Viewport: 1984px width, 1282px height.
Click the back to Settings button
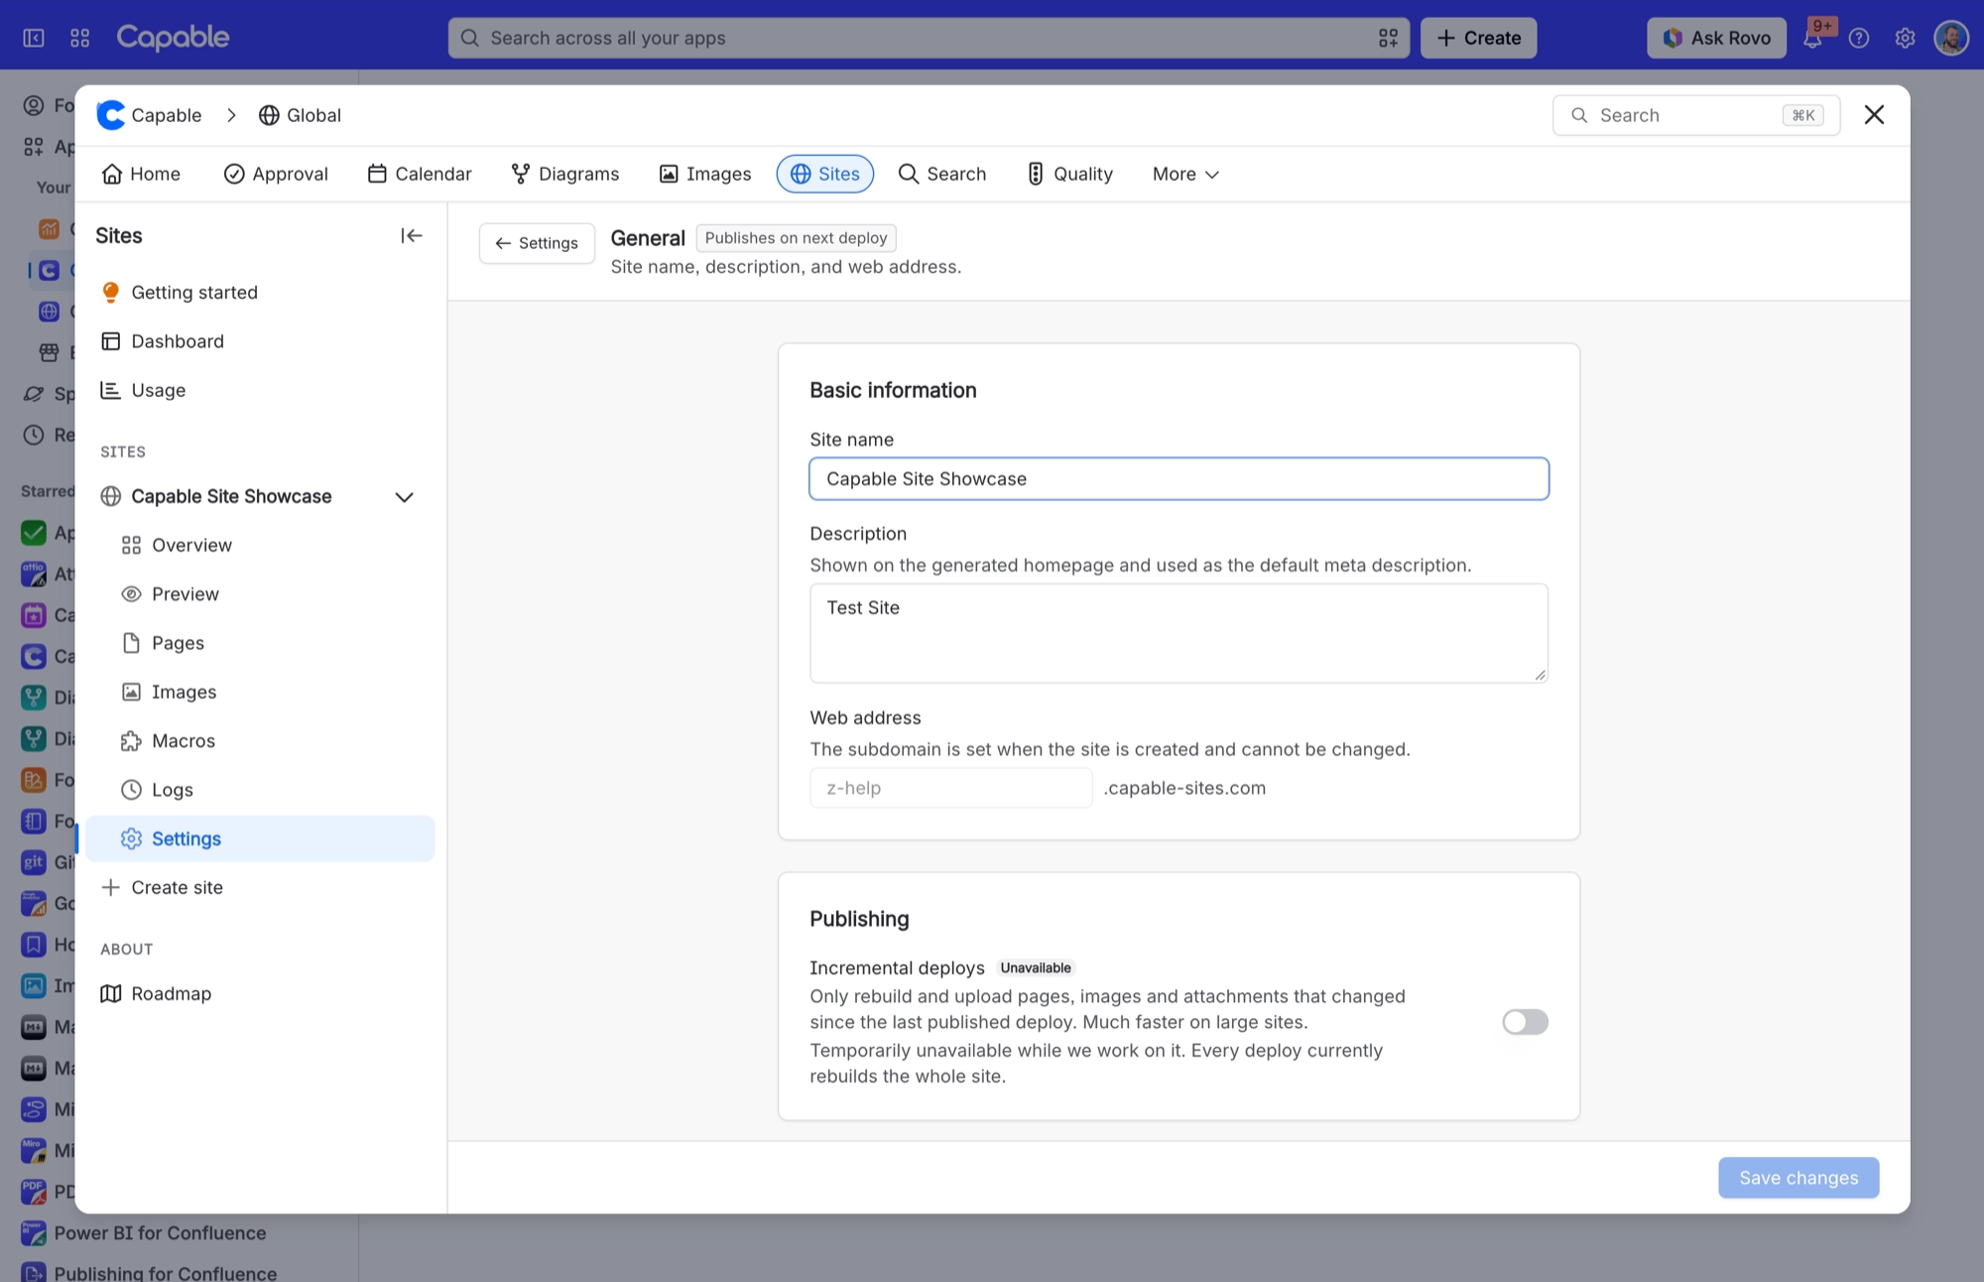[x=537, y=243]
